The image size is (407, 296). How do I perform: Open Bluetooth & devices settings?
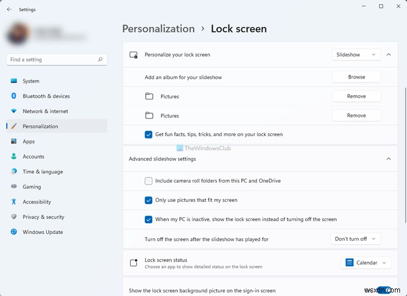point(56,96)
